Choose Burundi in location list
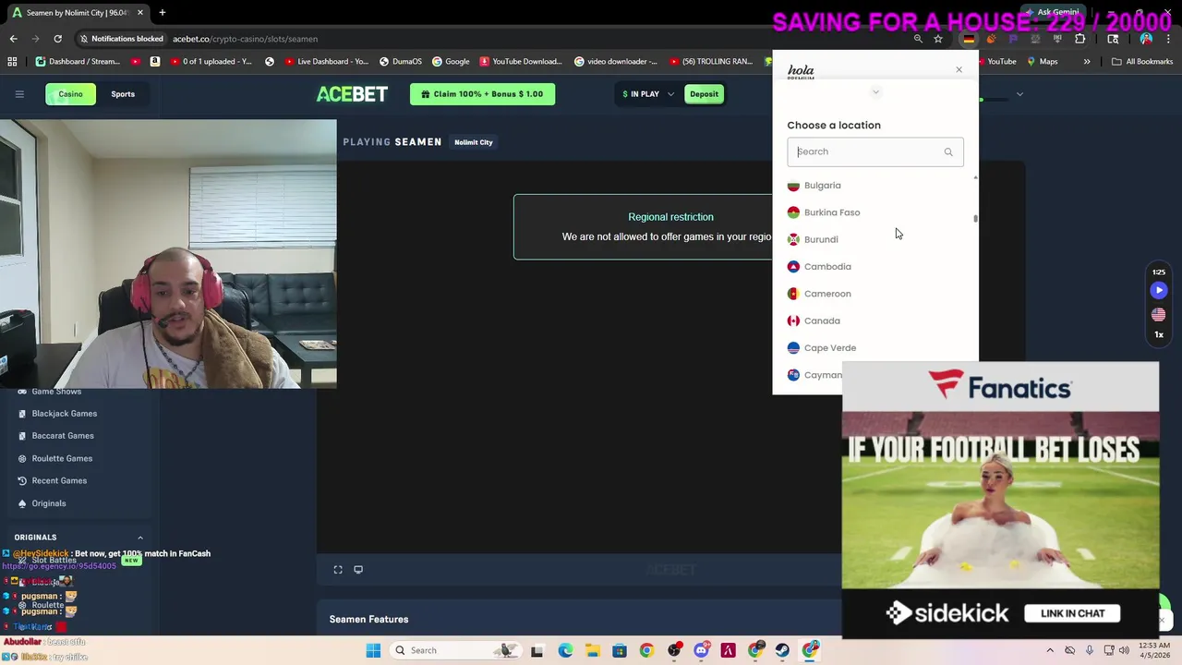Image resolution: width=1182 pixels, height=665 pixels. coord(874,239)
